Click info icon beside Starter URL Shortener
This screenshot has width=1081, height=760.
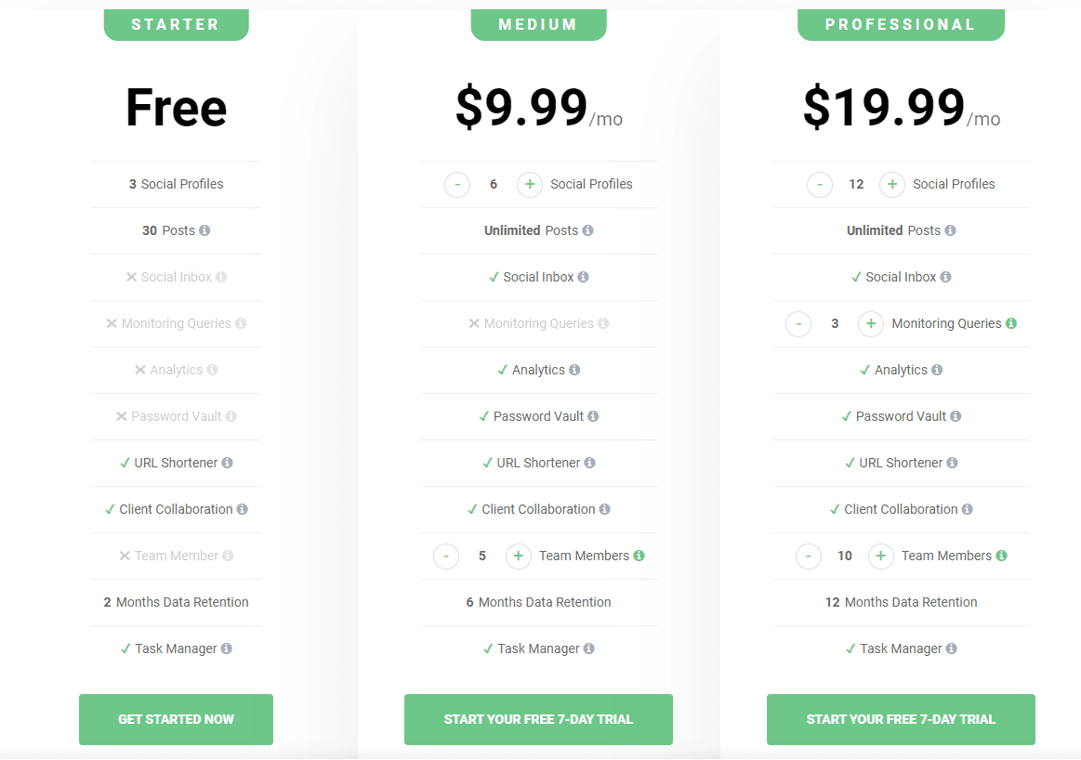coord(227,463)
